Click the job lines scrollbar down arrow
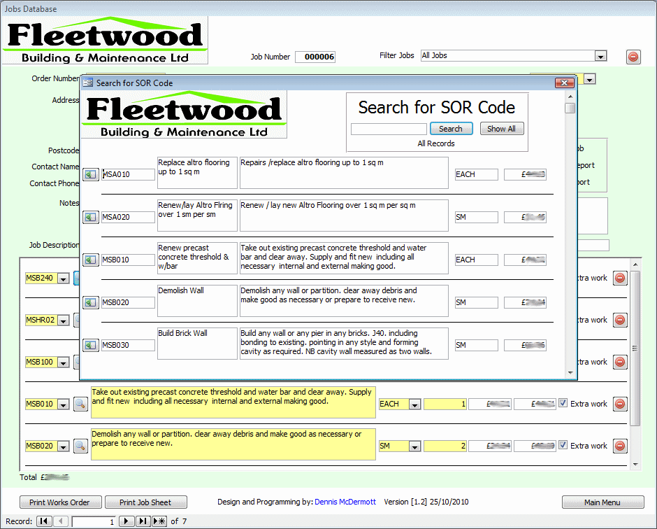The height and width of the screenshot is (529, 657). pyautogui.click(x=635, y=465)
